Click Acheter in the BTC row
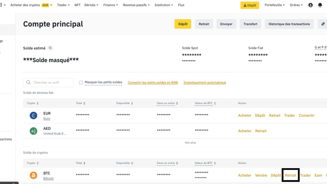Viewport: 327px width, 184px height. (x=245, y=175)
